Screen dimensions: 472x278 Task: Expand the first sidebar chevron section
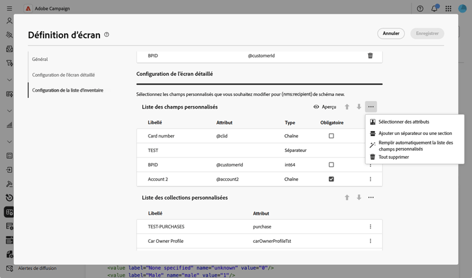click(9, 80)
